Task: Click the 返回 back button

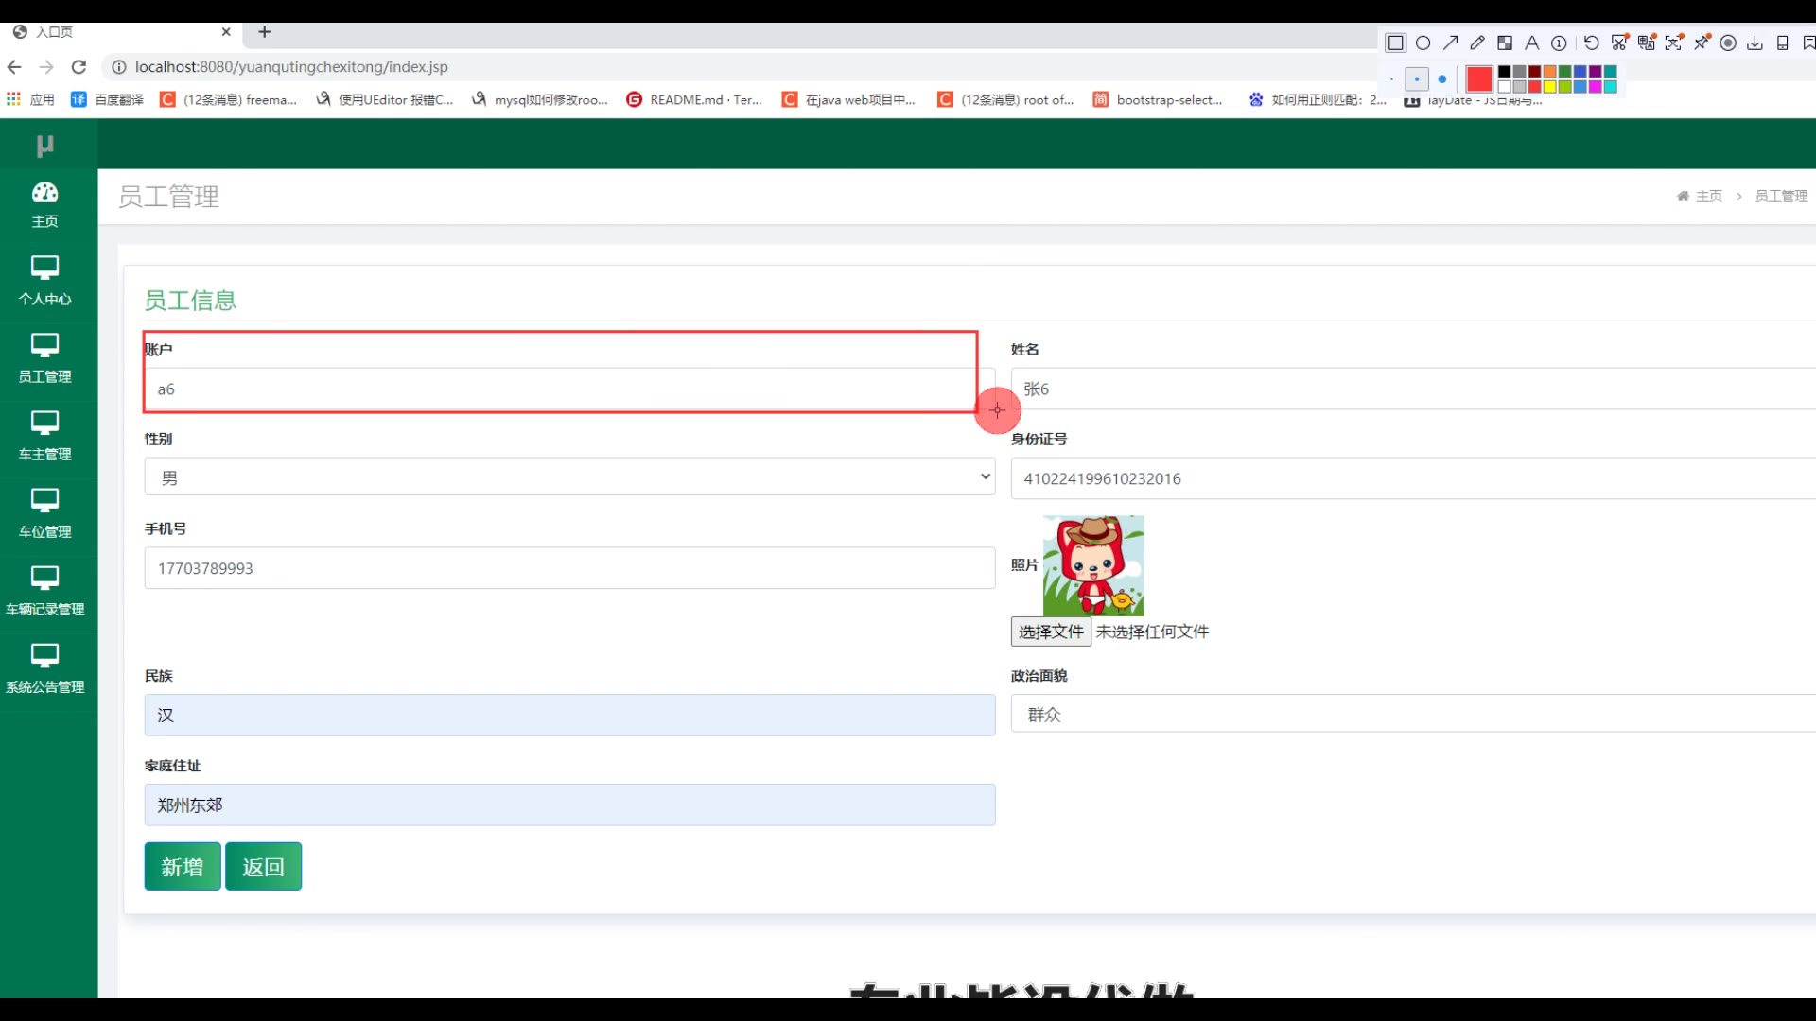Action: (263, 866)
